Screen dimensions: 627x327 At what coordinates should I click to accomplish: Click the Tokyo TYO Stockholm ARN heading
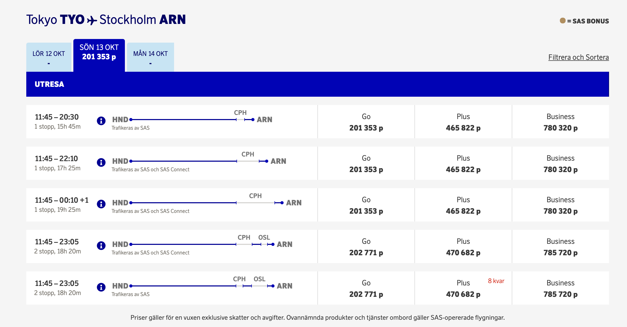coord(106,20)
